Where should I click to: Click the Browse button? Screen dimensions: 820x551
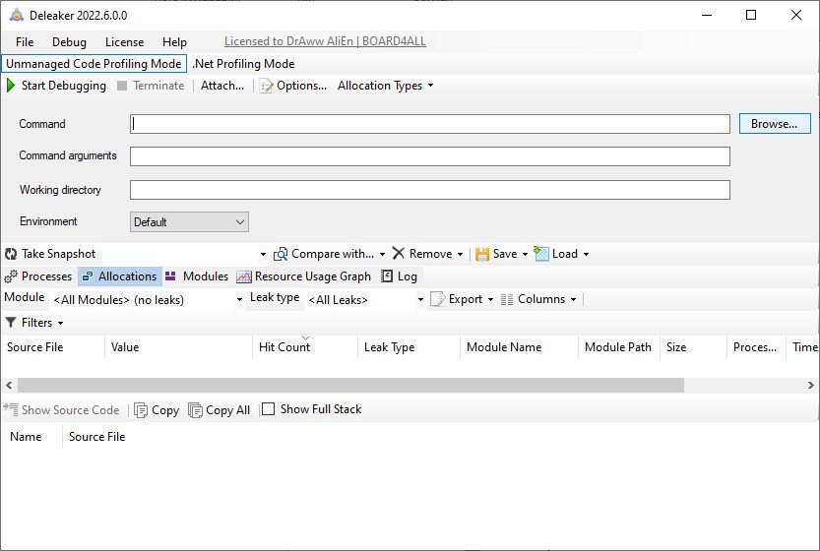pyautogui.click(x=775, y=124)
